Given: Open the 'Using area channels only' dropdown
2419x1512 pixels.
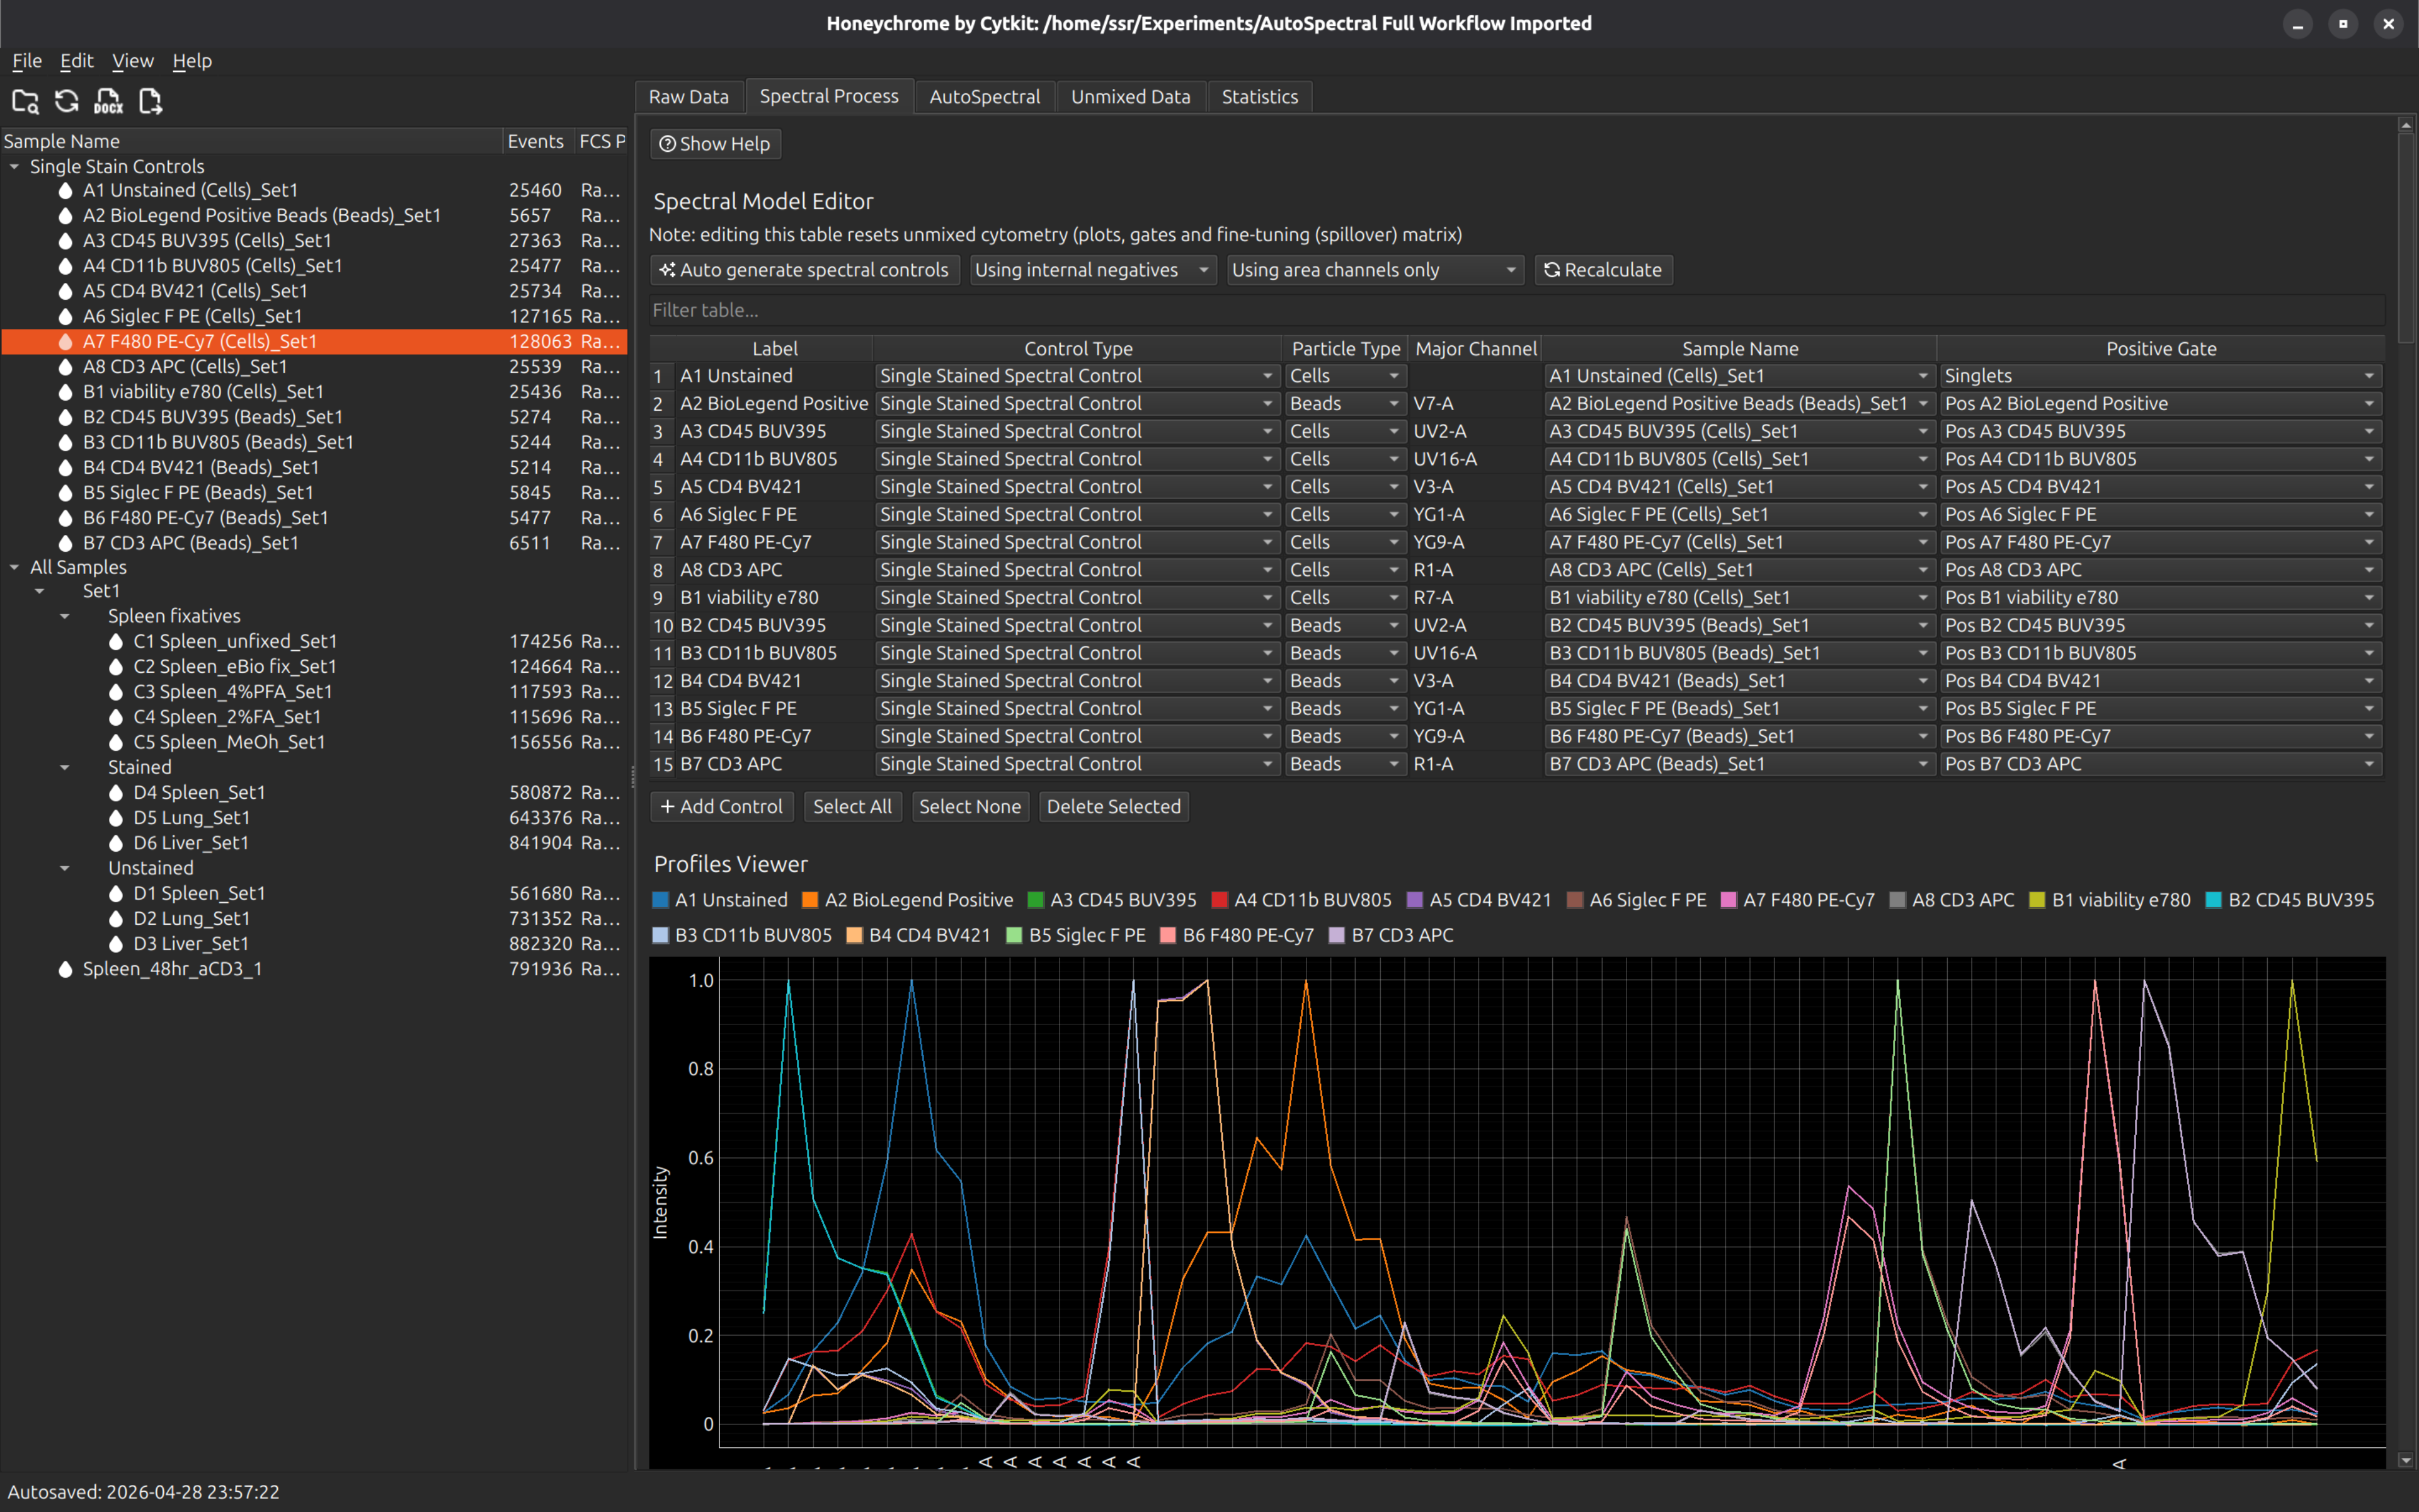Looking at the screenshot, I should click(x=1375, y=270).
